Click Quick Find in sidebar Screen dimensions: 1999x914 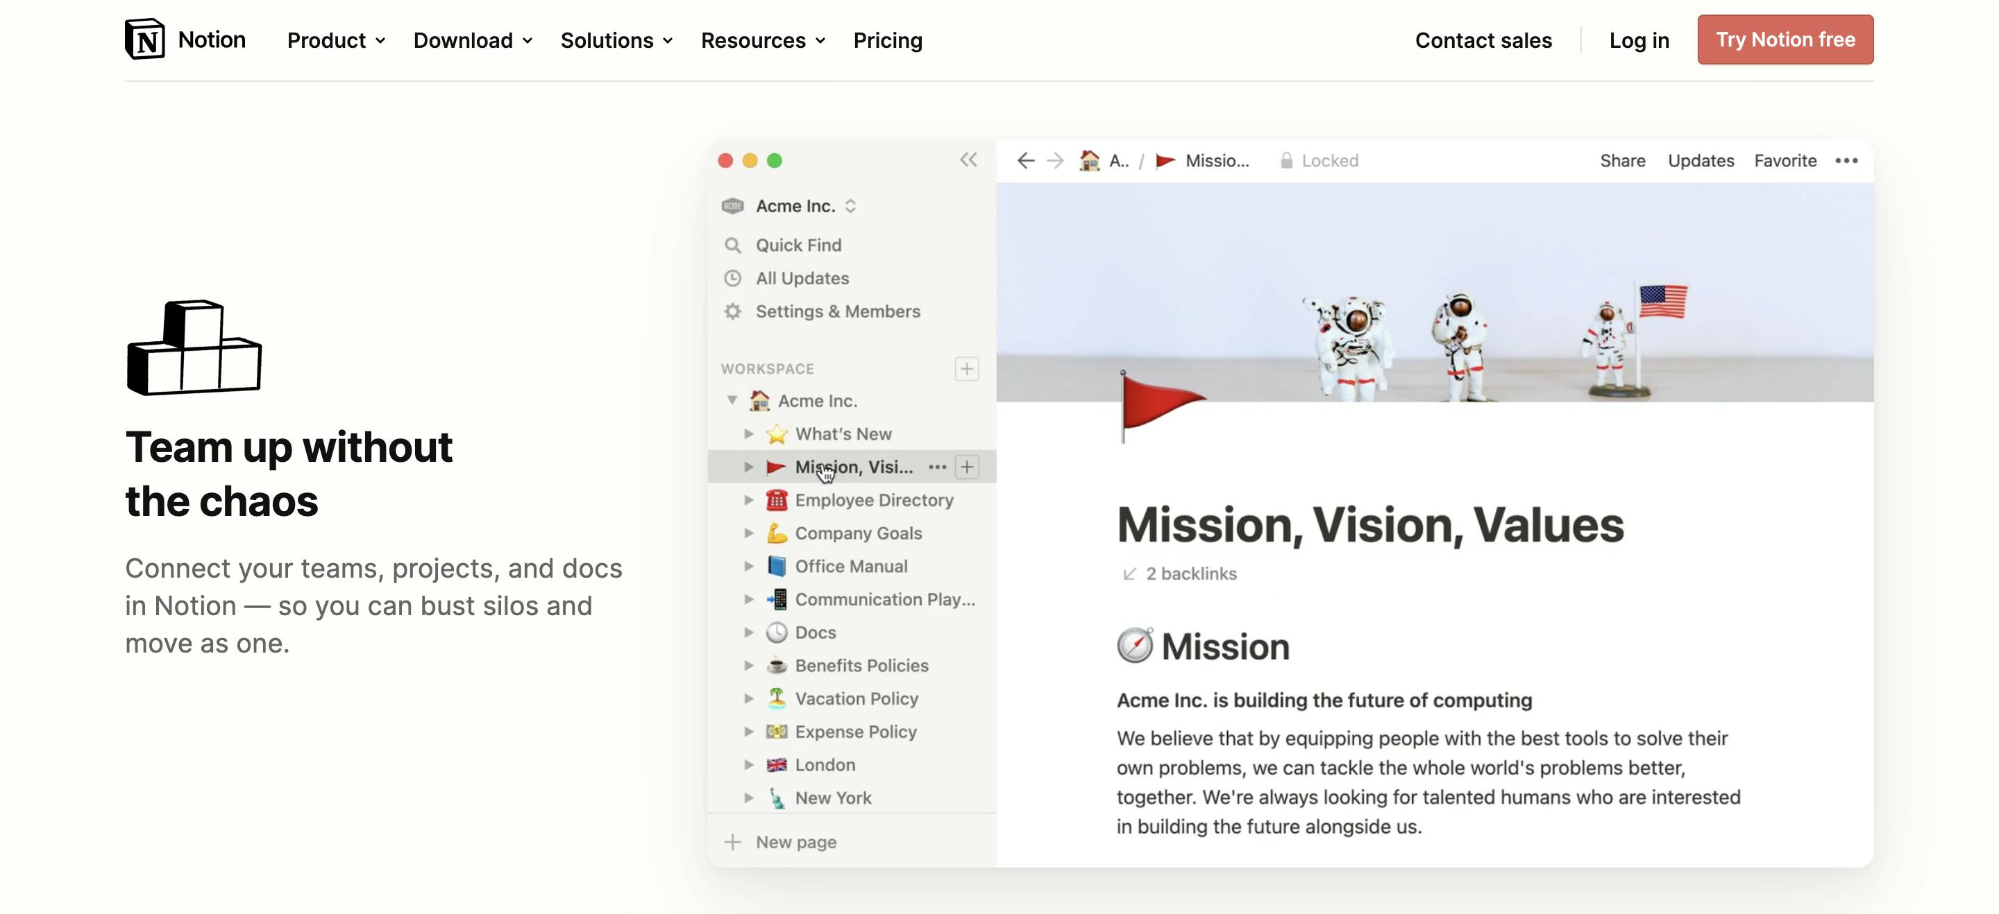coord(798,245)
